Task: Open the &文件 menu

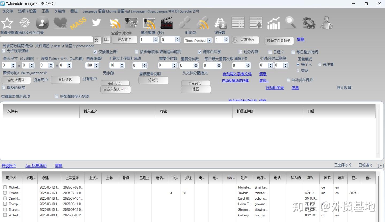Action: click(8, 11)
